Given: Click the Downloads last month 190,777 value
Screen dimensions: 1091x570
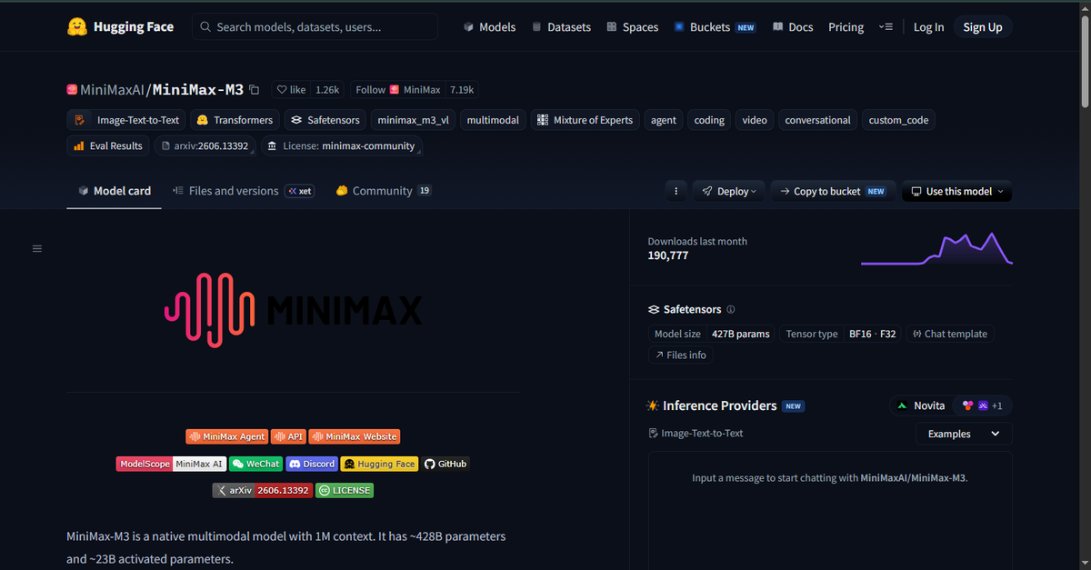Looking at the screenshot, I should [668, 255].
